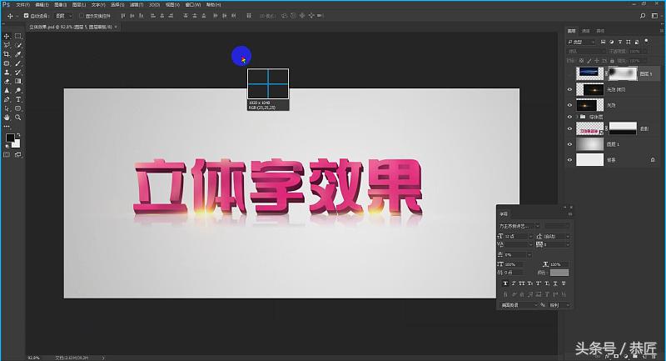The width and height of the screenshot is (666, 361).
Task: Select the layer mask thumbnail of top layer
Action: point(623,73)
